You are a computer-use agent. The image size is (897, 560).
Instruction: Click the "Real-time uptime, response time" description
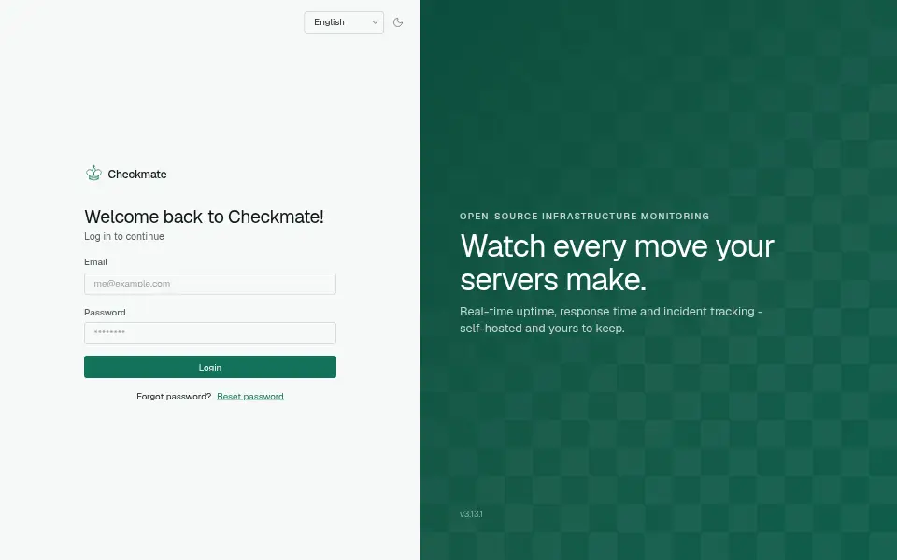[611, 319]
